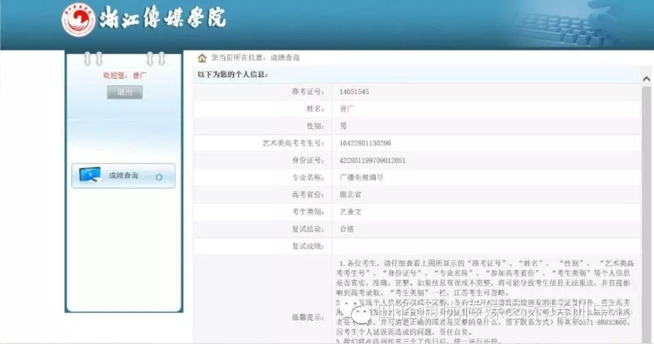
Task: Click the 专业名称 label
Action: tap(308, 178)
